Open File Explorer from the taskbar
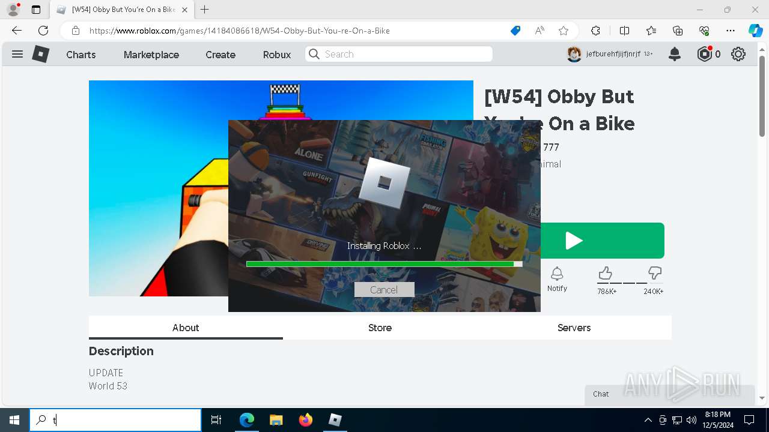Image resolution: width=769 pixels, height=432 pixels. click(x=276, y=420)
